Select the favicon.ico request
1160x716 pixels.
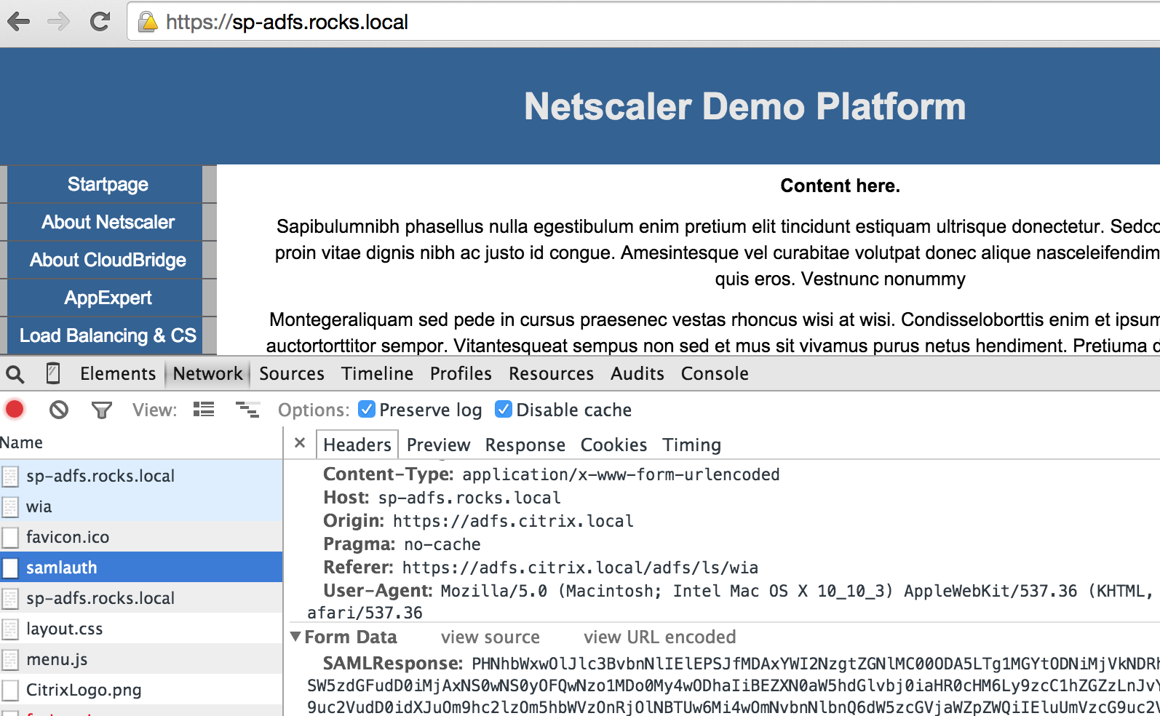(68, 537)
